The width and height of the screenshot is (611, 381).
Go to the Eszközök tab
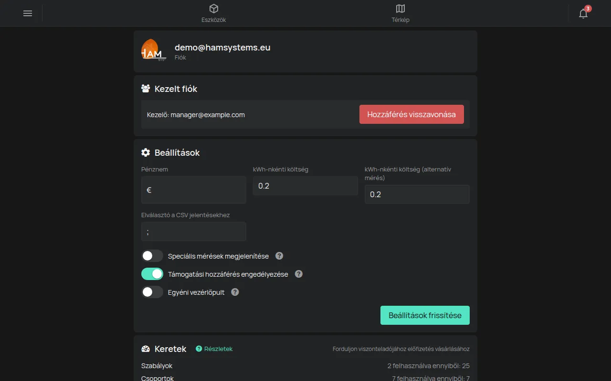pyautogui.click(x=214, y=13)
